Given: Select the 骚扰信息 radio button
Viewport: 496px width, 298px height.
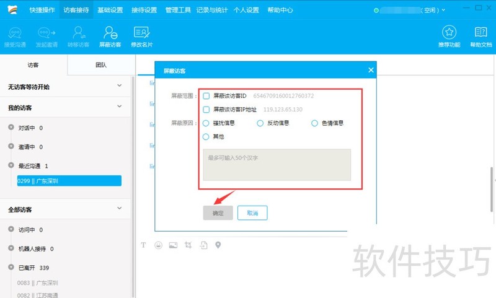Looking at the screenshot, I should click(206, 123).
